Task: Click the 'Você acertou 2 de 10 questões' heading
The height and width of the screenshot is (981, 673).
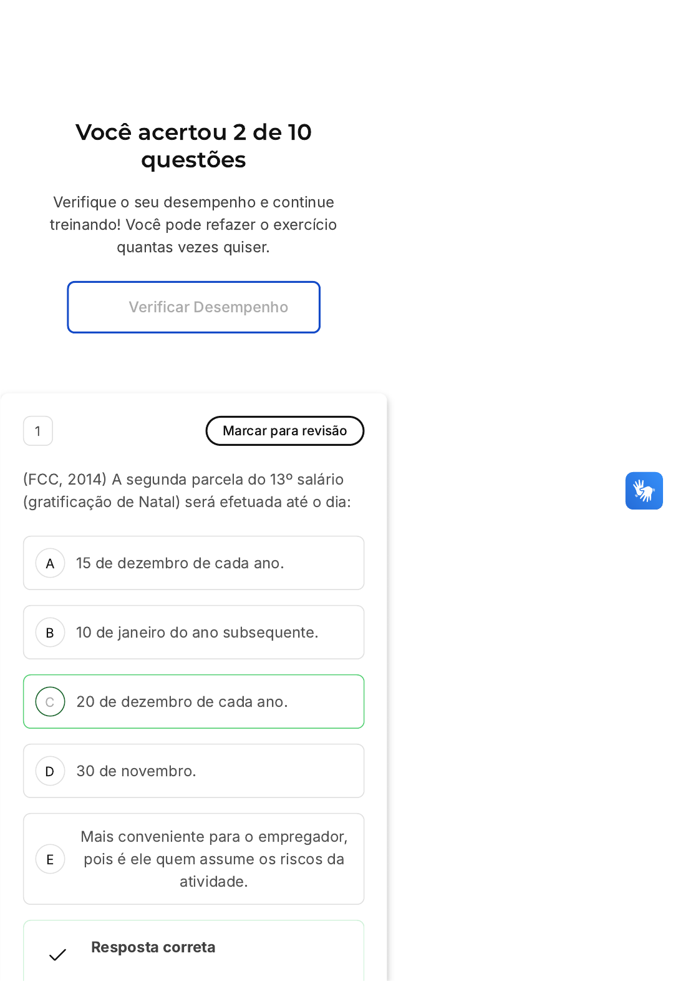Action: 193,145
